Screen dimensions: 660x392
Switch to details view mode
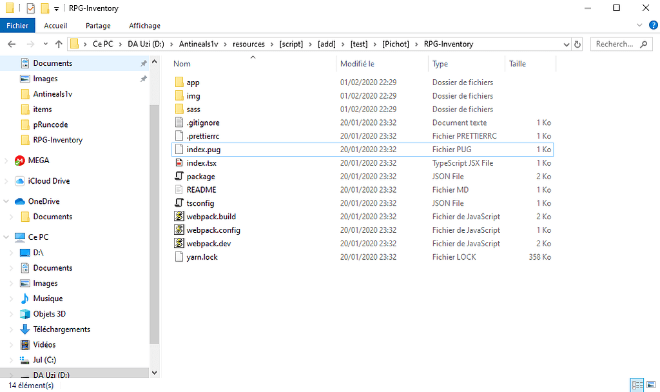click(x=637, y=385)
